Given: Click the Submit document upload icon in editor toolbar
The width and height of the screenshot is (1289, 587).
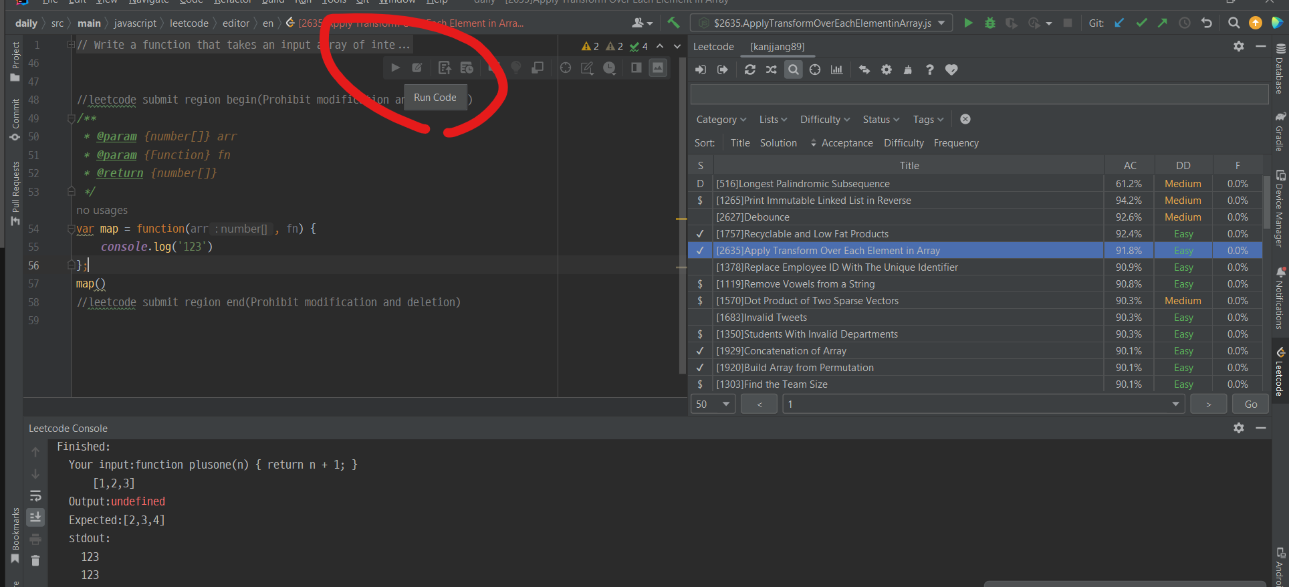Looking at the screenshot, I should (445, 68).
